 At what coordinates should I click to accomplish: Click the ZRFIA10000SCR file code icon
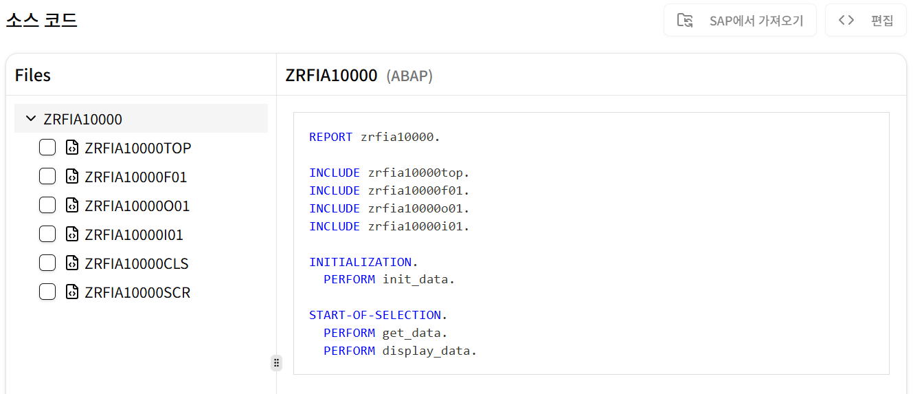pyautogui.click(x=72, y=292)
